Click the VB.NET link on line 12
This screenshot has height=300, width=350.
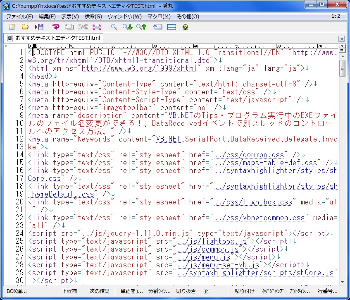point(168,139)
